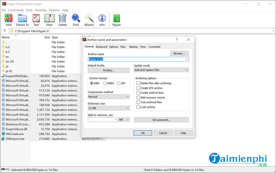
Task: Select the RAR archive format
Action: coord(92,83)
